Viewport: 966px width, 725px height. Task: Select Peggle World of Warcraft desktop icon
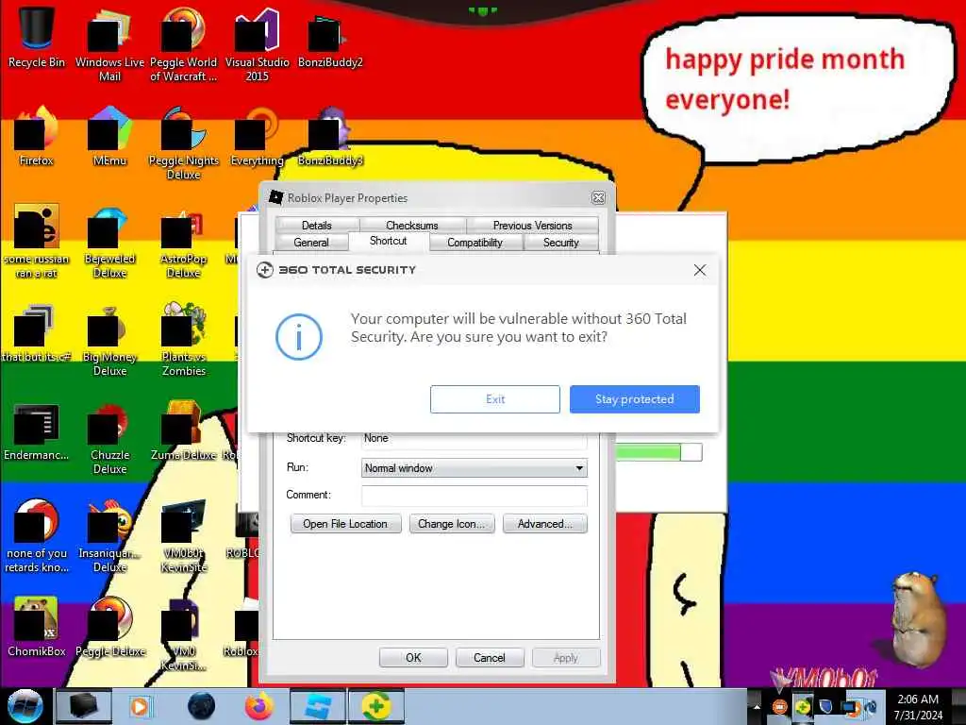pos(183,44)
